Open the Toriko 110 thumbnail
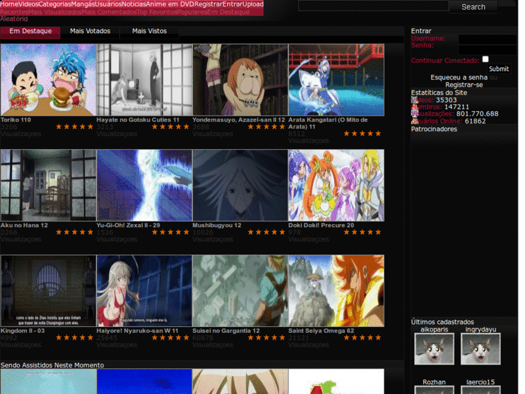Image resolution: width=525 pixels, height=394 pixels. [x=48, y=80]
